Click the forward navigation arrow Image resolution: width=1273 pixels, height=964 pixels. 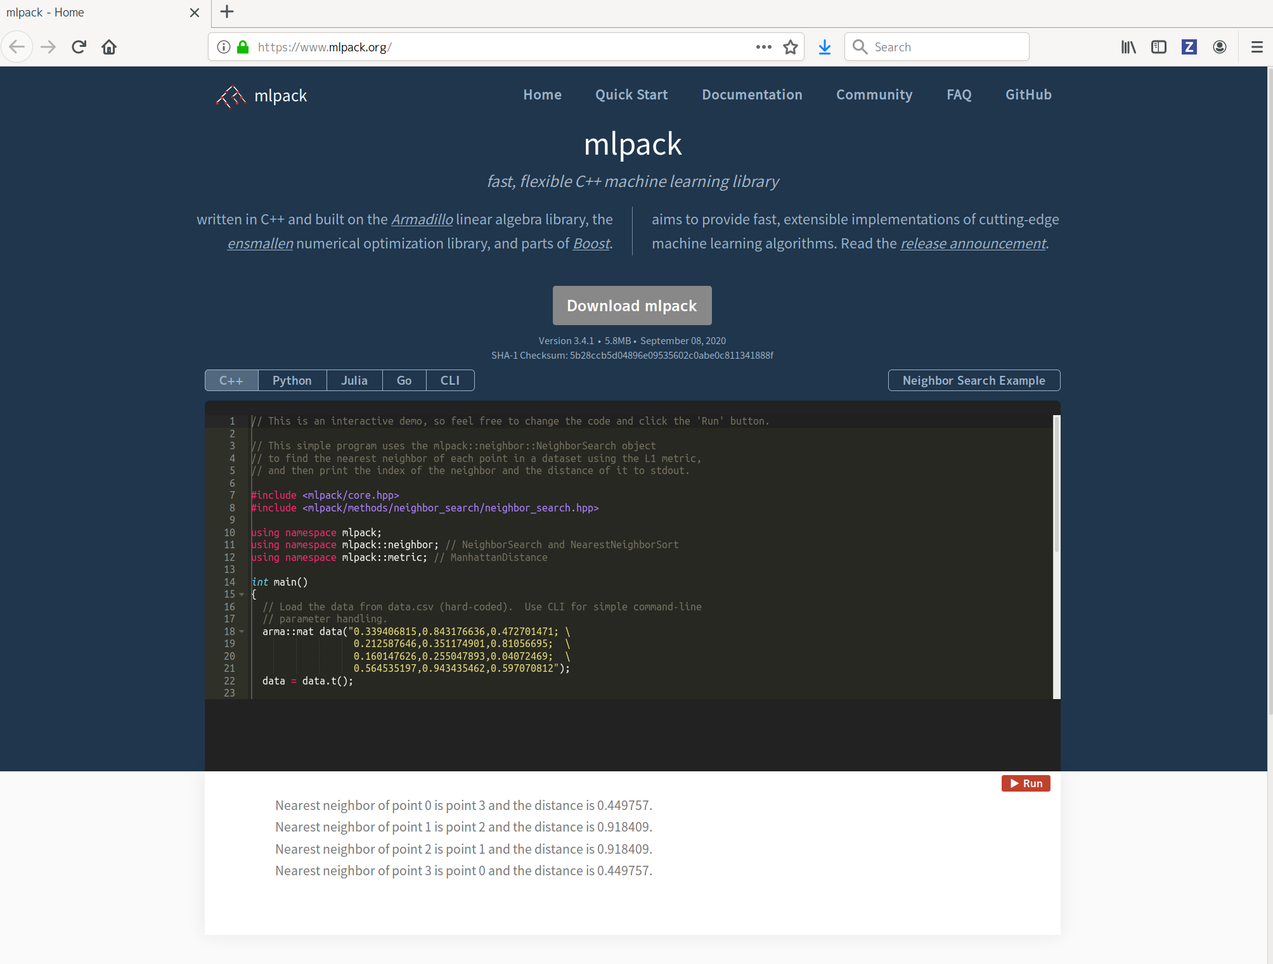pos(48,47)
